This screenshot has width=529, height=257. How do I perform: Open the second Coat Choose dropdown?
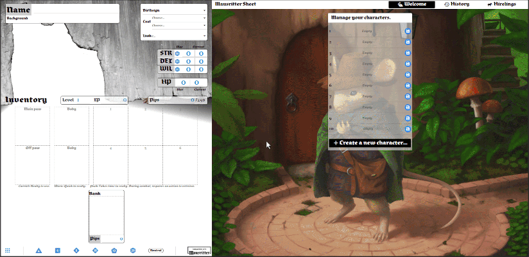pos(178,25)
